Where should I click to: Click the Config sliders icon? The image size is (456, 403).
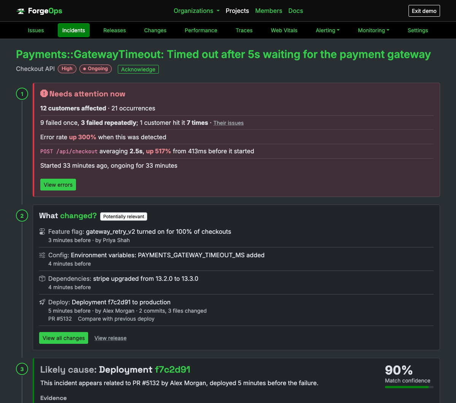pos(42,255)
